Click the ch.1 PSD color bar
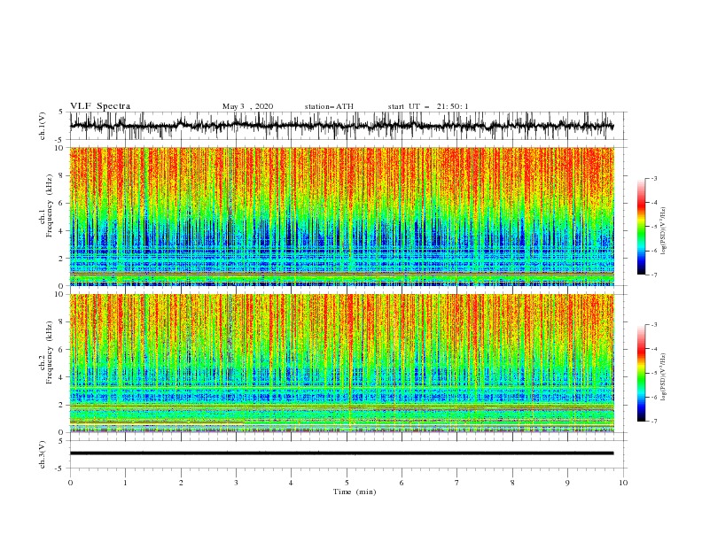Image resolution: width=702 pixels, height=542 pixels. [641, 227]
